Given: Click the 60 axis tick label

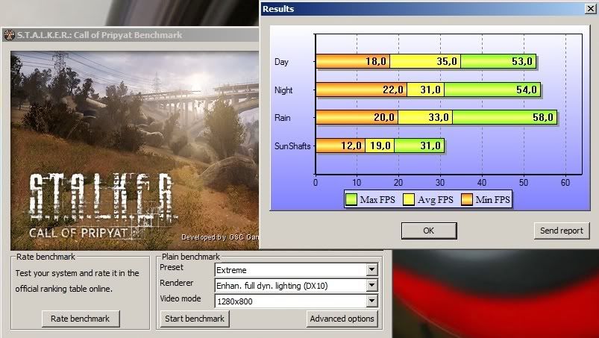Looking at the screenshot, I should point(565,183).
